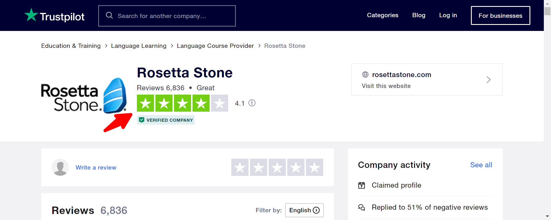Open the English language filter dropdown
551x220 pixels.
point(304,210)
